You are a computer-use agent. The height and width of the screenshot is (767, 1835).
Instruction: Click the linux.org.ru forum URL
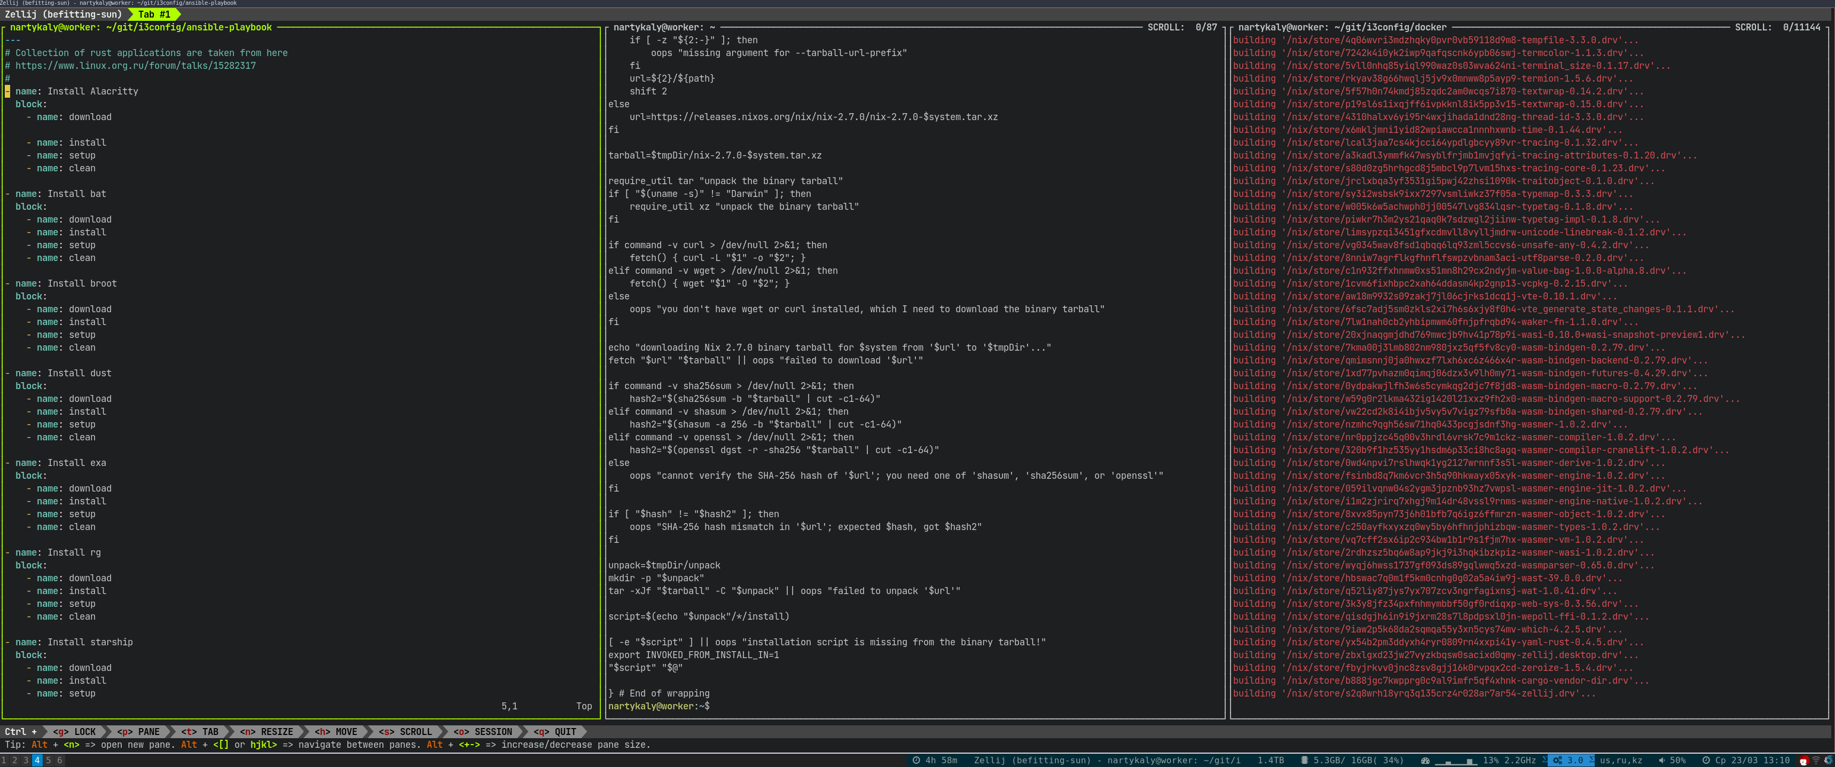pos(135,66)
